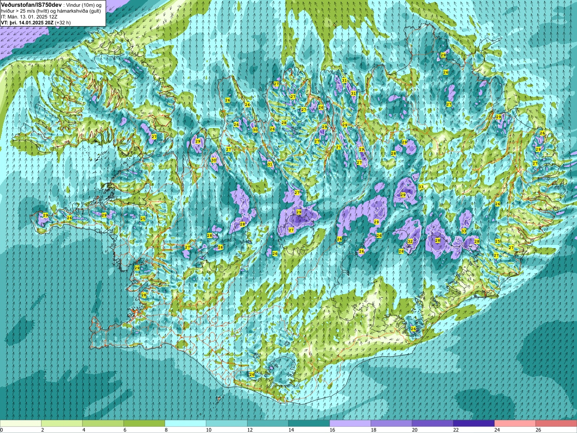The height and width of the screenshot is (433, 577).
Task: Click the 24–26 light pink legend swatch
Action: 515,424
